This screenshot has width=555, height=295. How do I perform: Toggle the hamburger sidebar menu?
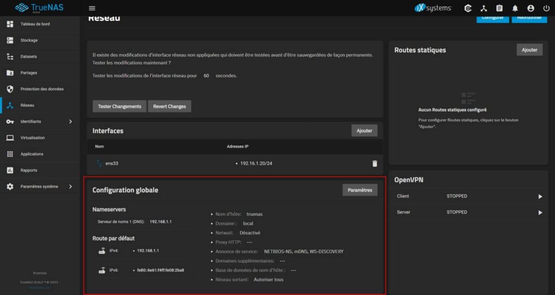[92, 8]
